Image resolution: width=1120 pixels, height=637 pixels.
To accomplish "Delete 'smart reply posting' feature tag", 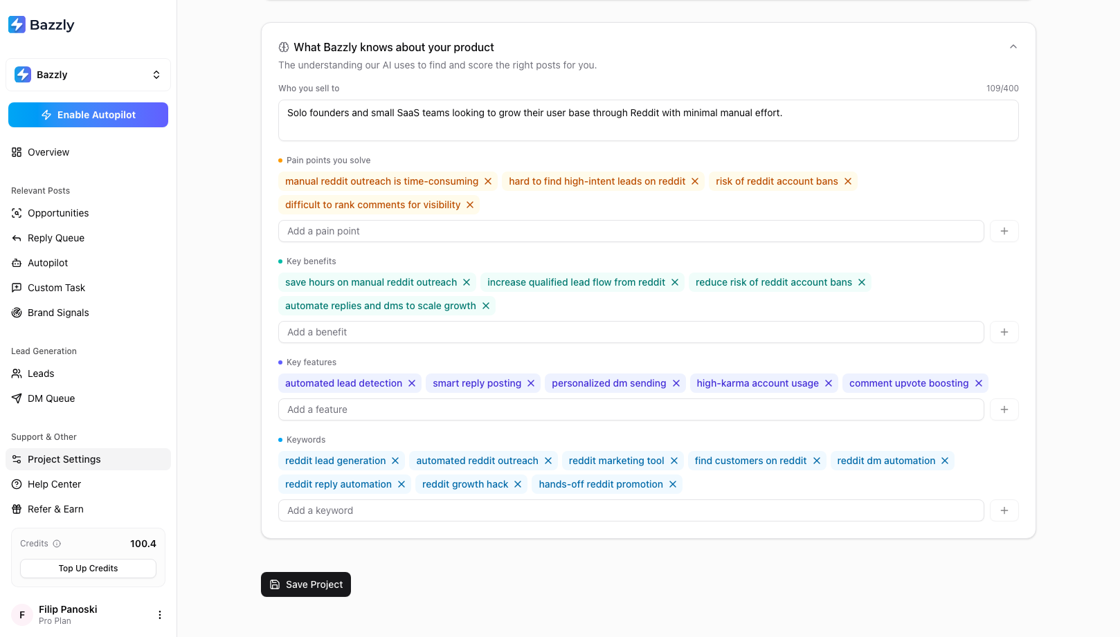I will (x=531, y=383).
